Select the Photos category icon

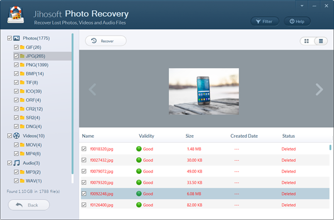[x=16, y=38]
